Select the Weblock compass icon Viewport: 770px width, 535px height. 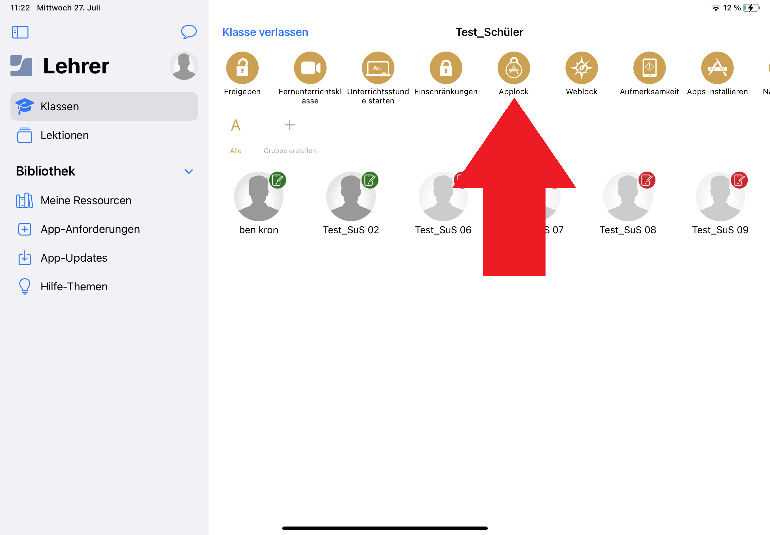coord(582,68)
